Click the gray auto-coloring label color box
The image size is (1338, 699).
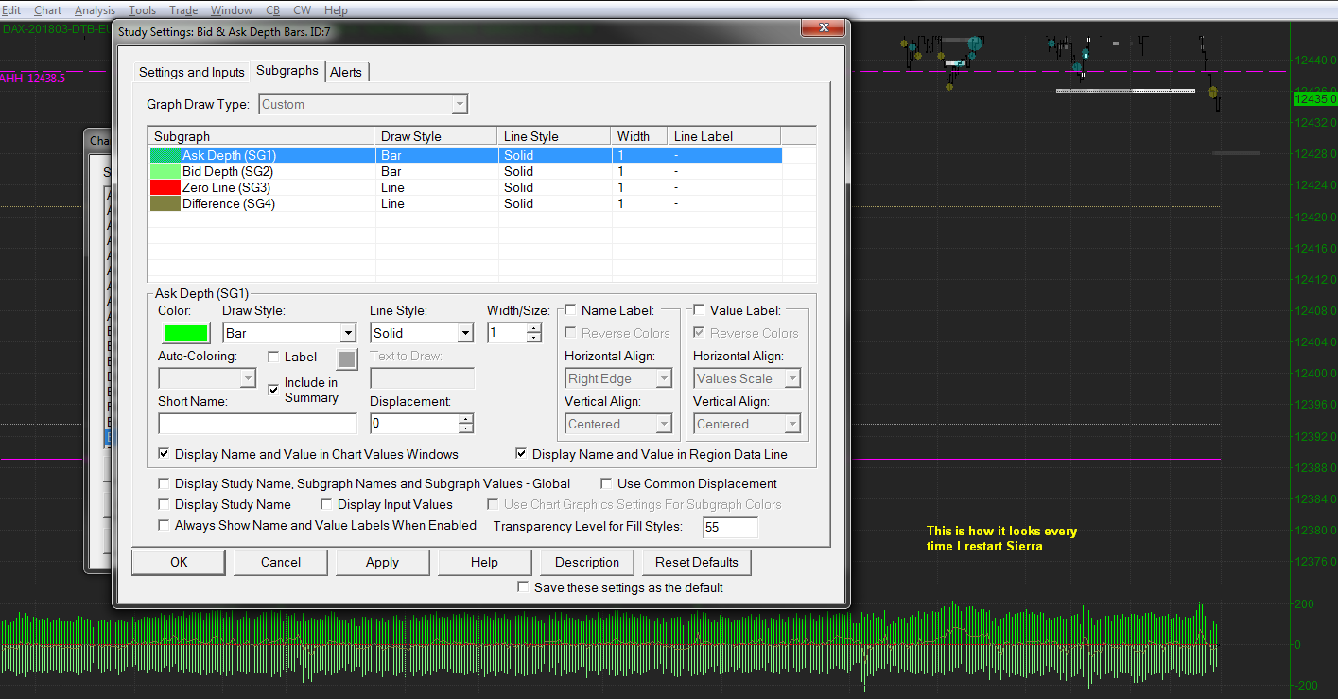347,358
